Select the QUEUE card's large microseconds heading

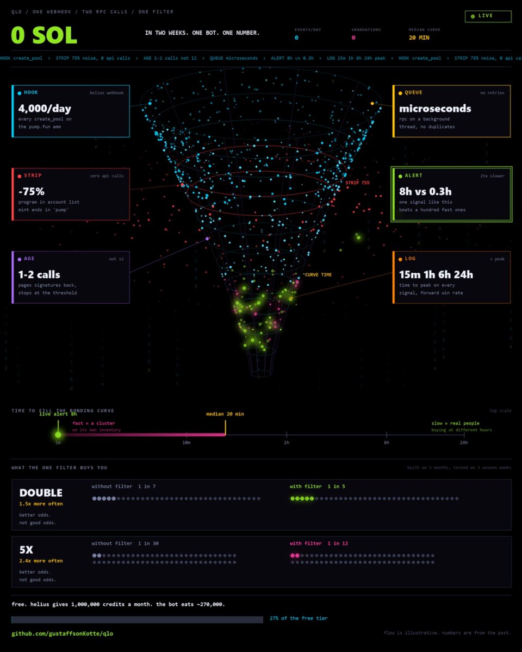click(x=435, y=109)
